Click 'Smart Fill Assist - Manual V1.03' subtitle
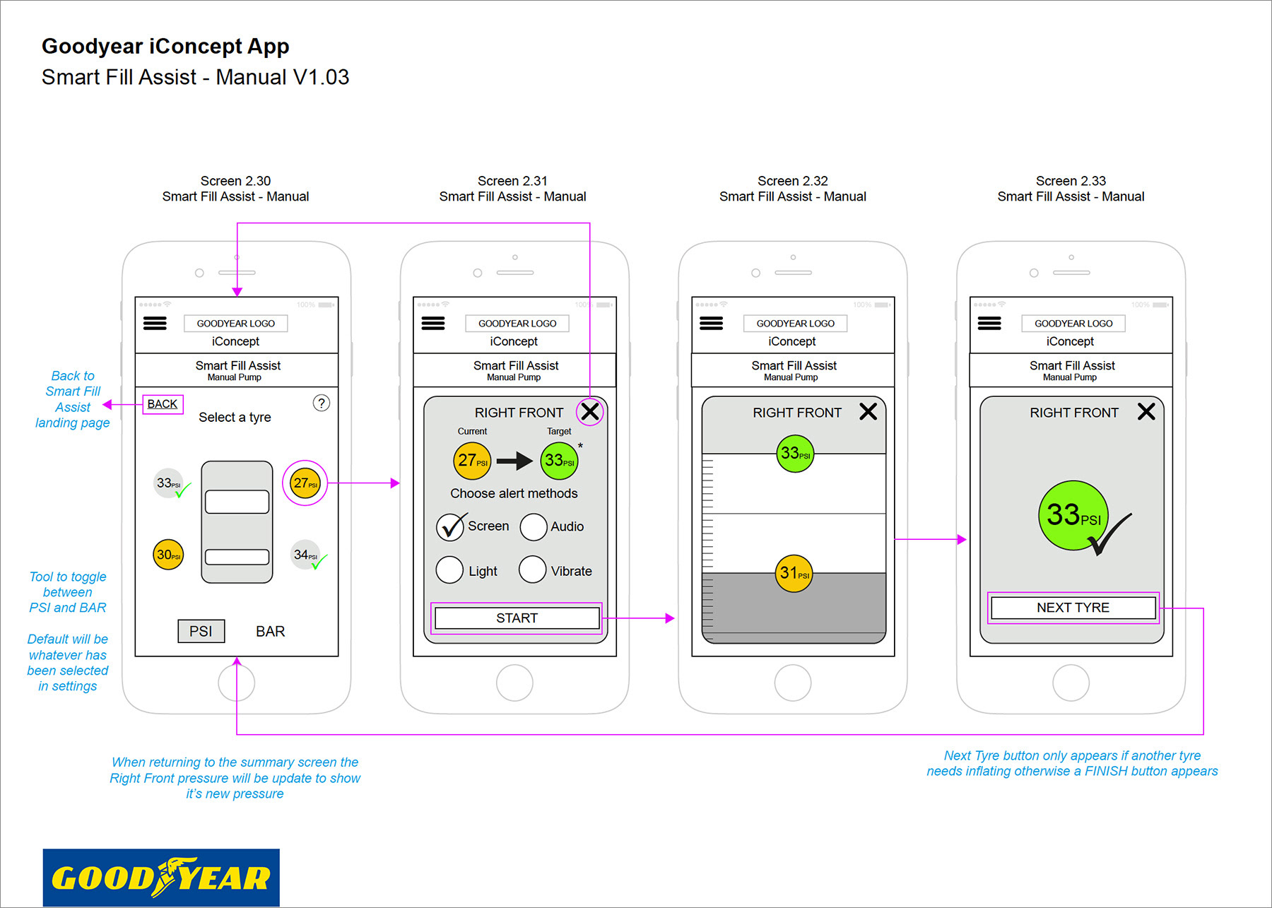The width and height of the screenshot is (1272, 908). [x=195, y=77]
